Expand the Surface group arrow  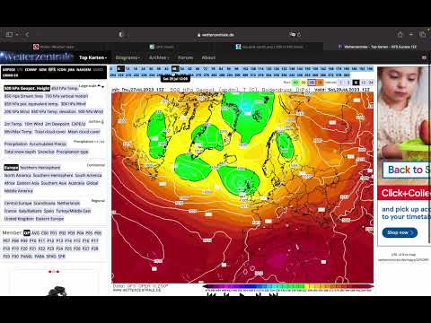point(102,122)
